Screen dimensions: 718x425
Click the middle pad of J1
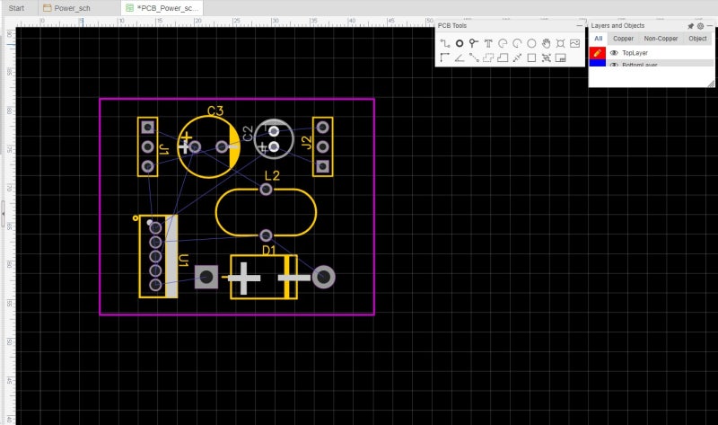click(147, 146)
